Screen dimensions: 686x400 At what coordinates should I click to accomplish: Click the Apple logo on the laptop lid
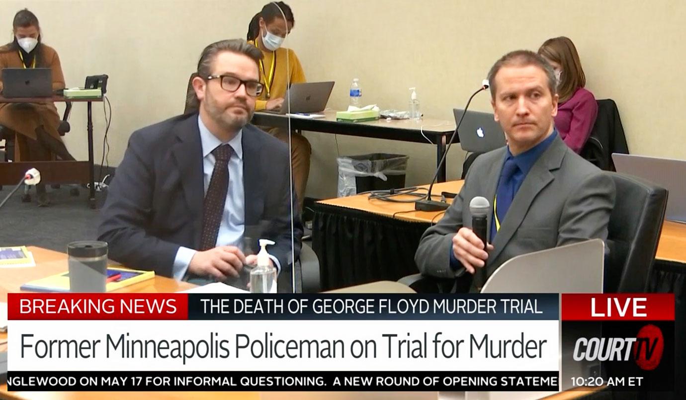[x=480, y=133]
